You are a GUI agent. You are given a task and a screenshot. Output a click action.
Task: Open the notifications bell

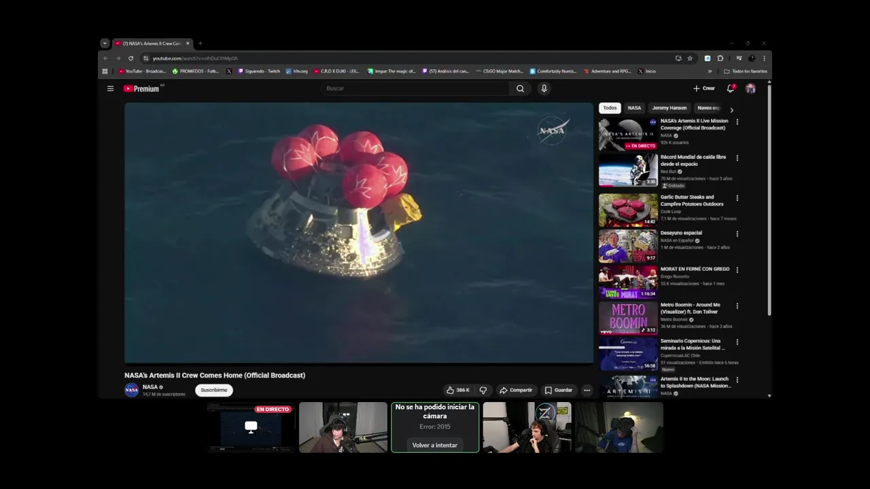coord(731,88)
